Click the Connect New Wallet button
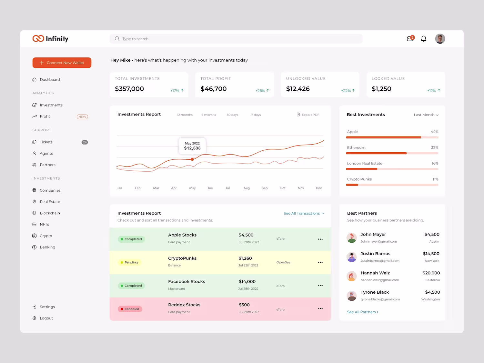Image resolution: width=484 pixels, height=363 pixels. coord(62,63)
